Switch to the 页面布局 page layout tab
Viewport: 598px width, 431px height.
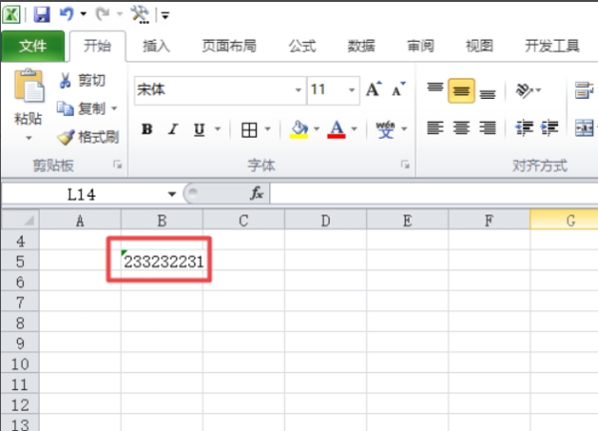[x=229, y=46]
